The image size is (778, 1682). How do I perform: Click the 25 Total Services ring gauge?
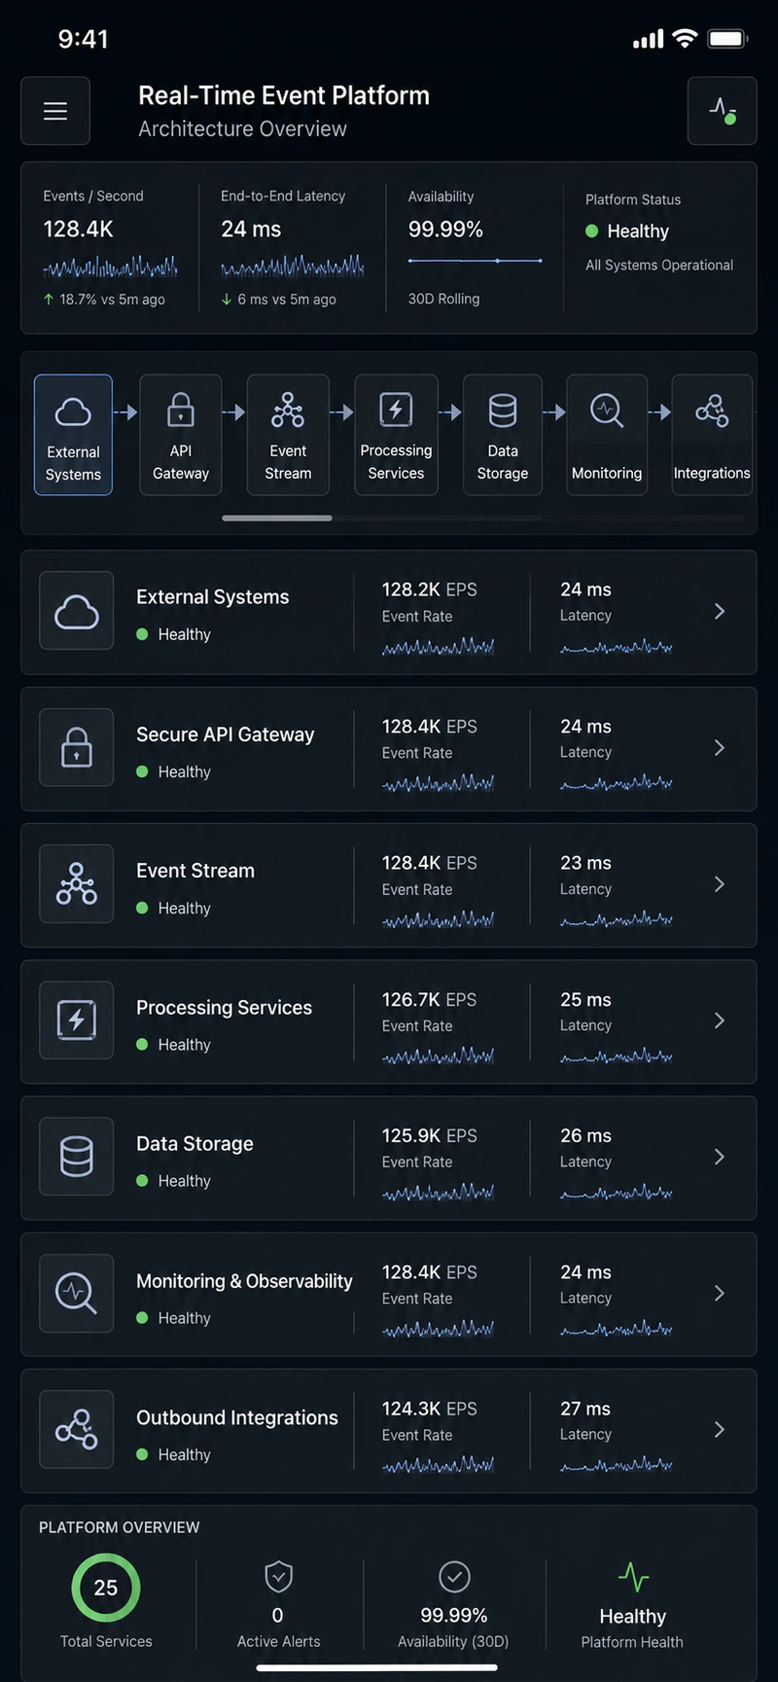click(x=106, y=1588)
